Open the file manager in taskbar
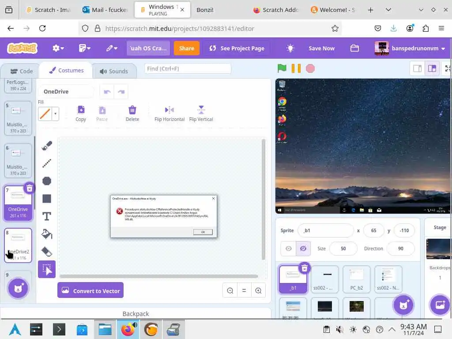This screenshot has width=452, height=339. pyautogui.click(x=105, y=329)
